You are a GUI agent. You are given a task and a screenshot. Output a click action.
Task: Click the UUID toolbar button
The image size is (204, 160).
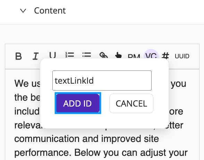tap(182, 56)
